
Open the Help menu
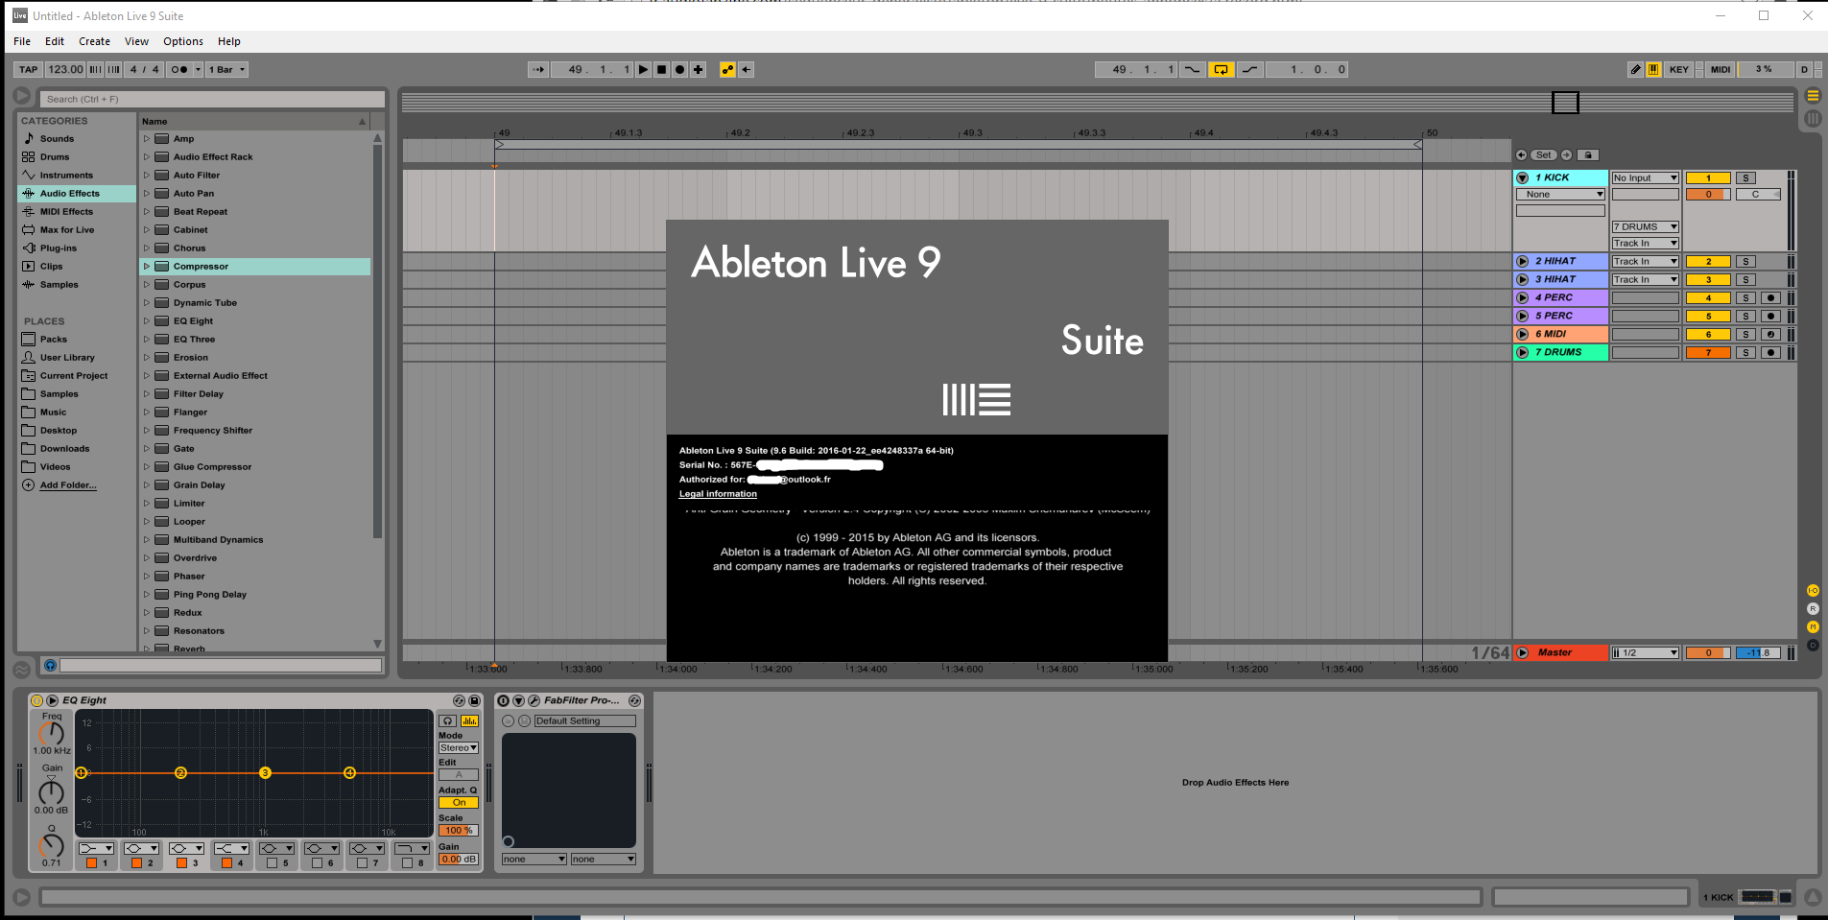tap(229, 41)
